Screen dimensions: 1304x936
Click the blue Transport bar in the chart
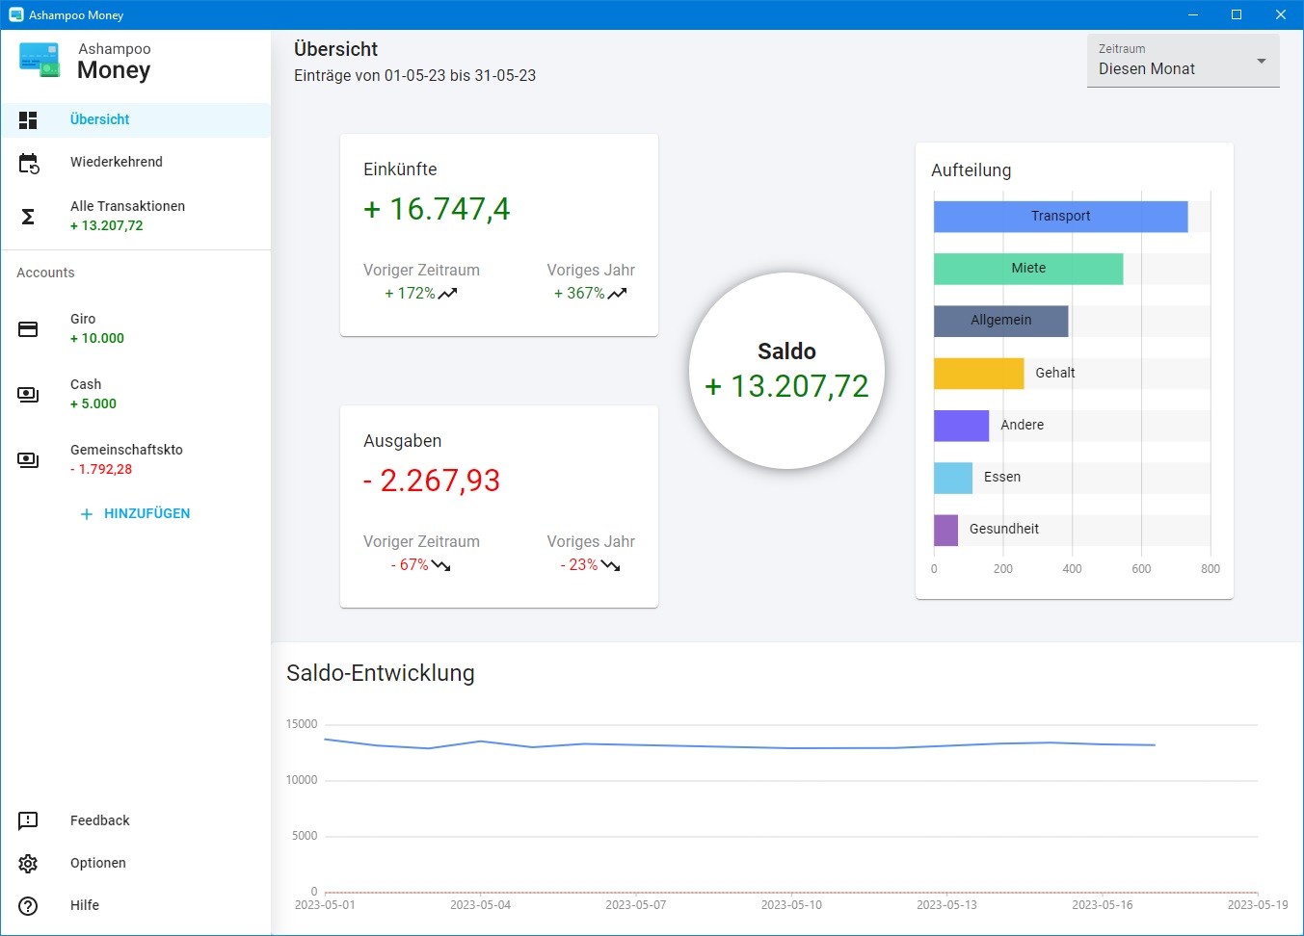coord(1060,217)
